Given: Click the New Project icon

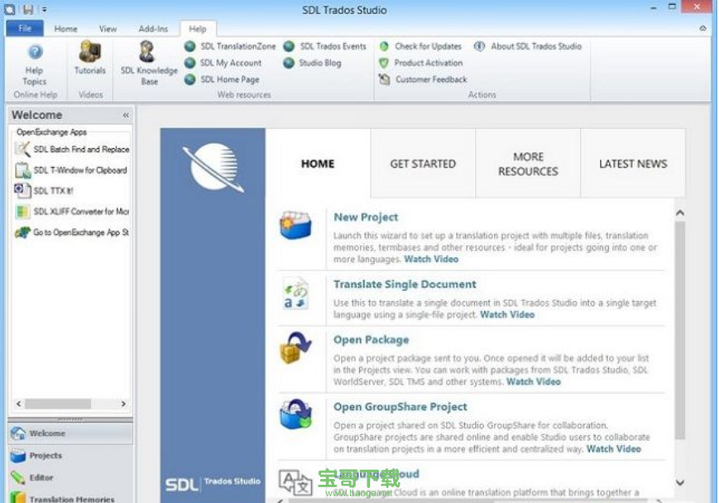Looking at the screenshot, I should coord(295,226).
